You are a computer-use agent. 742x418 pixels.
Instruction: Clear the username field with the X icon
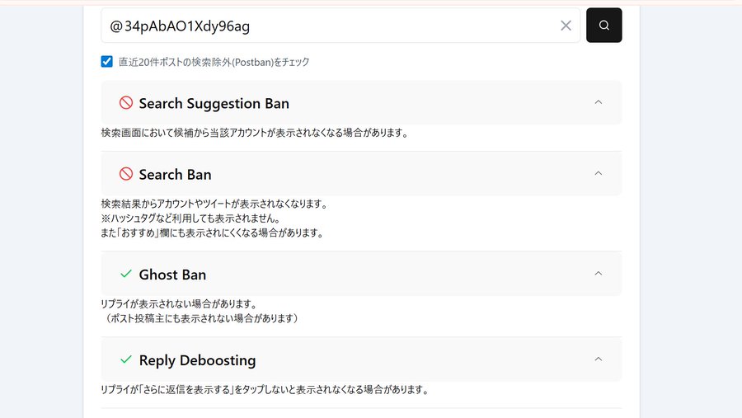point(566,26)
